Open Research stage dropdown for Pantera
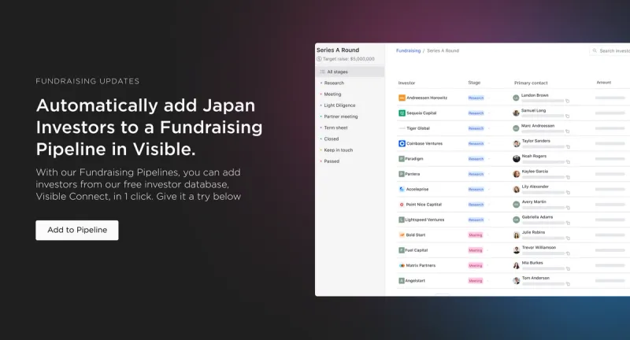The height and width of the screenshot is (340, 630). 476,174
